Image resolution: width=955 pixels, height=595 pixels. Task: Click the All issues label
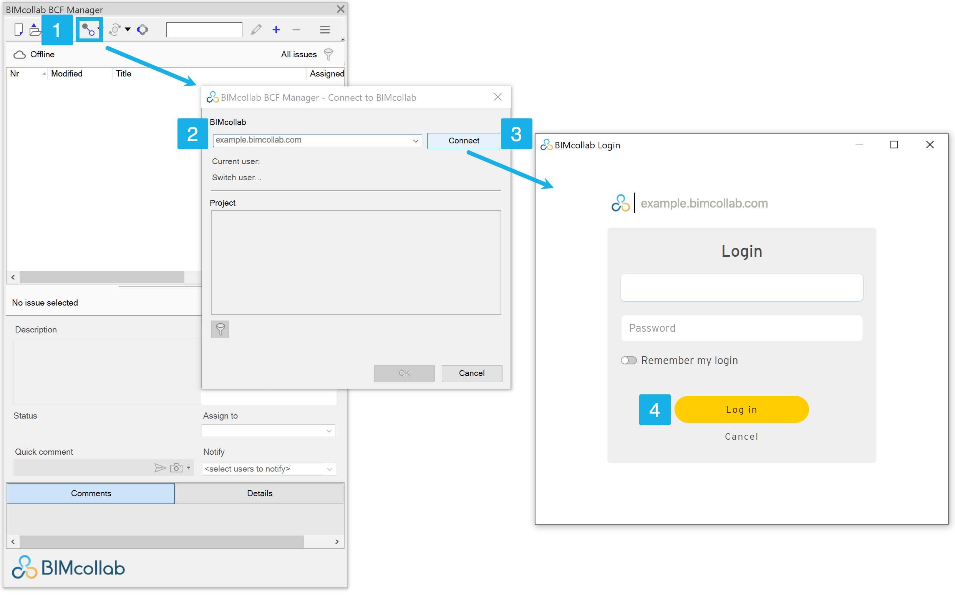298,55
